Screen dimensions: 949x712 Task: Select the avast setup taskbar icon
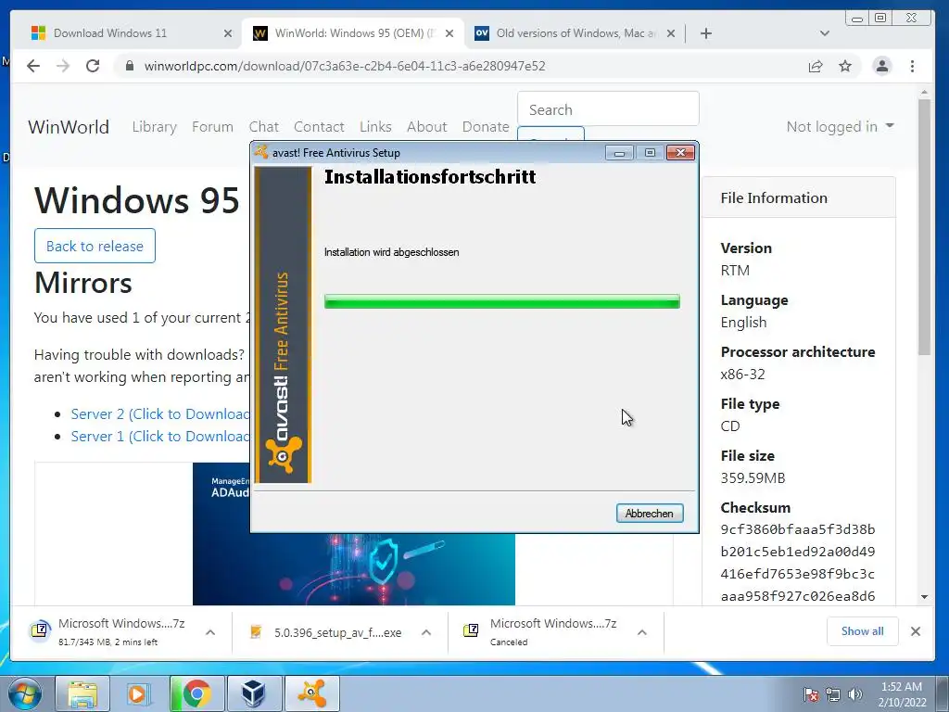pos(311,693)
